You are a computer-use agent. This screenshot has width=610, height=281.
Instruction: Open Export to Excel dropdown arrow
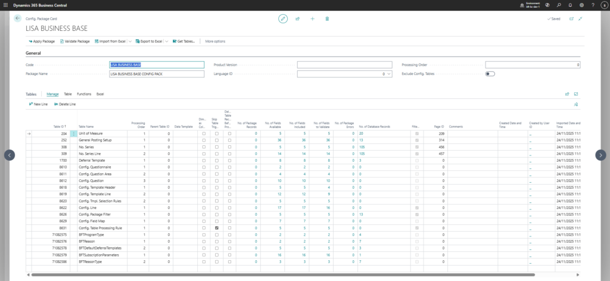tap(167, 41)
